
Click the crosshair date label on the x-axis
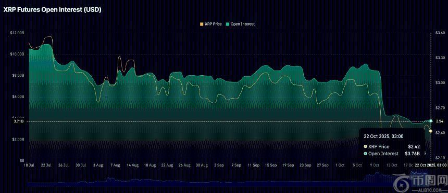431,165
